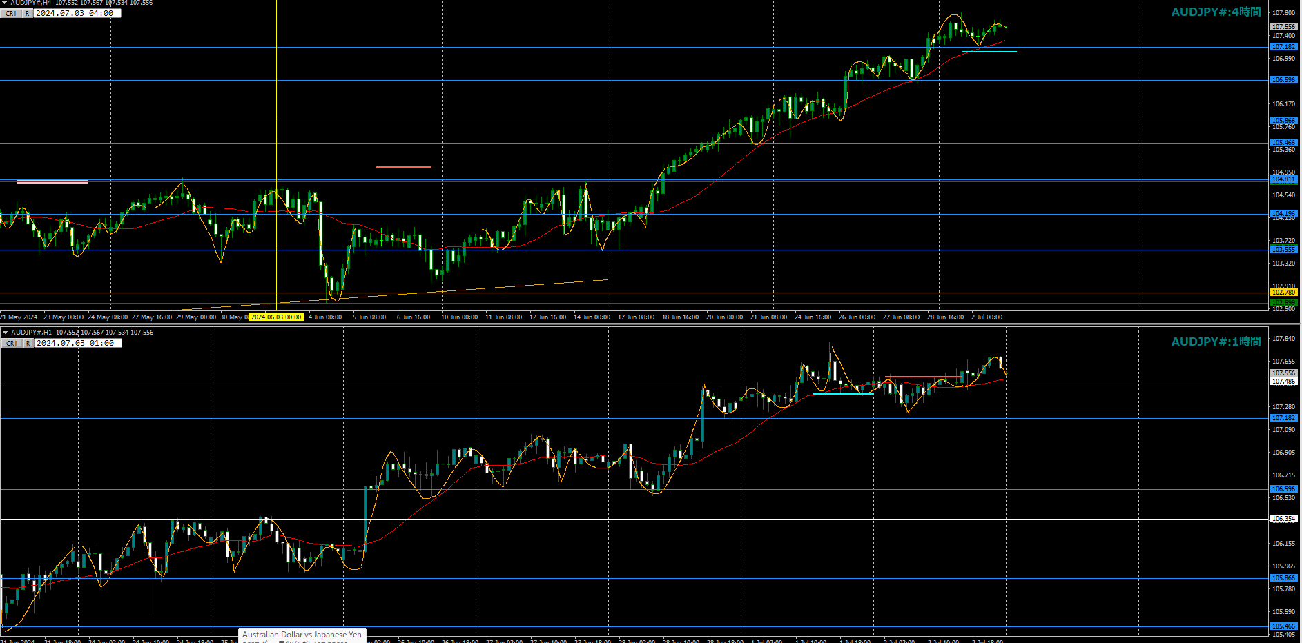Click the AUDJPY#,H1 symbol header text
This screenshot has height=643, width=1302.
[x=31, y=333]
